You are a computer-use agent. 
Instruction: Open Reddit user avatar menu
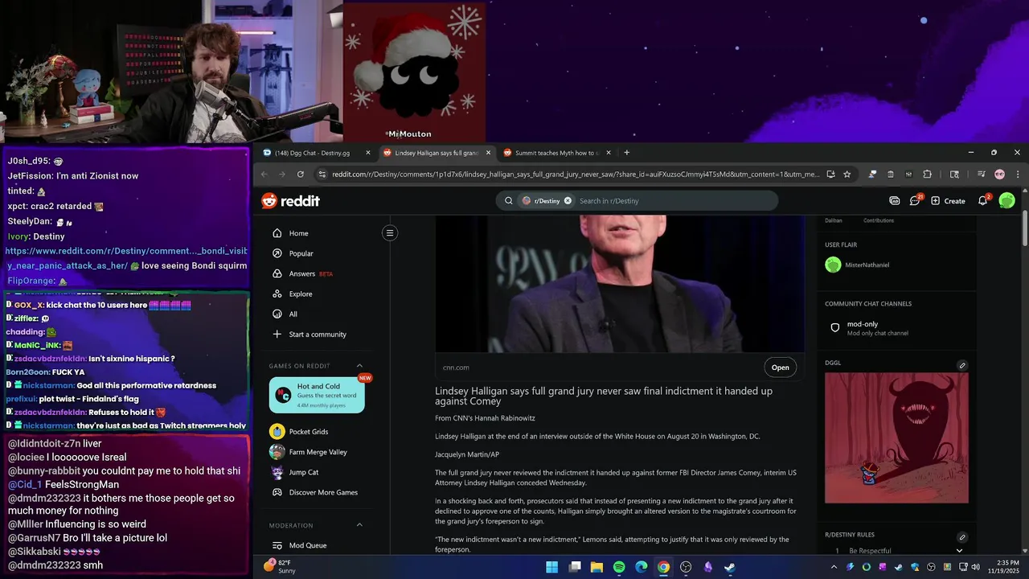pos(1006,201)
